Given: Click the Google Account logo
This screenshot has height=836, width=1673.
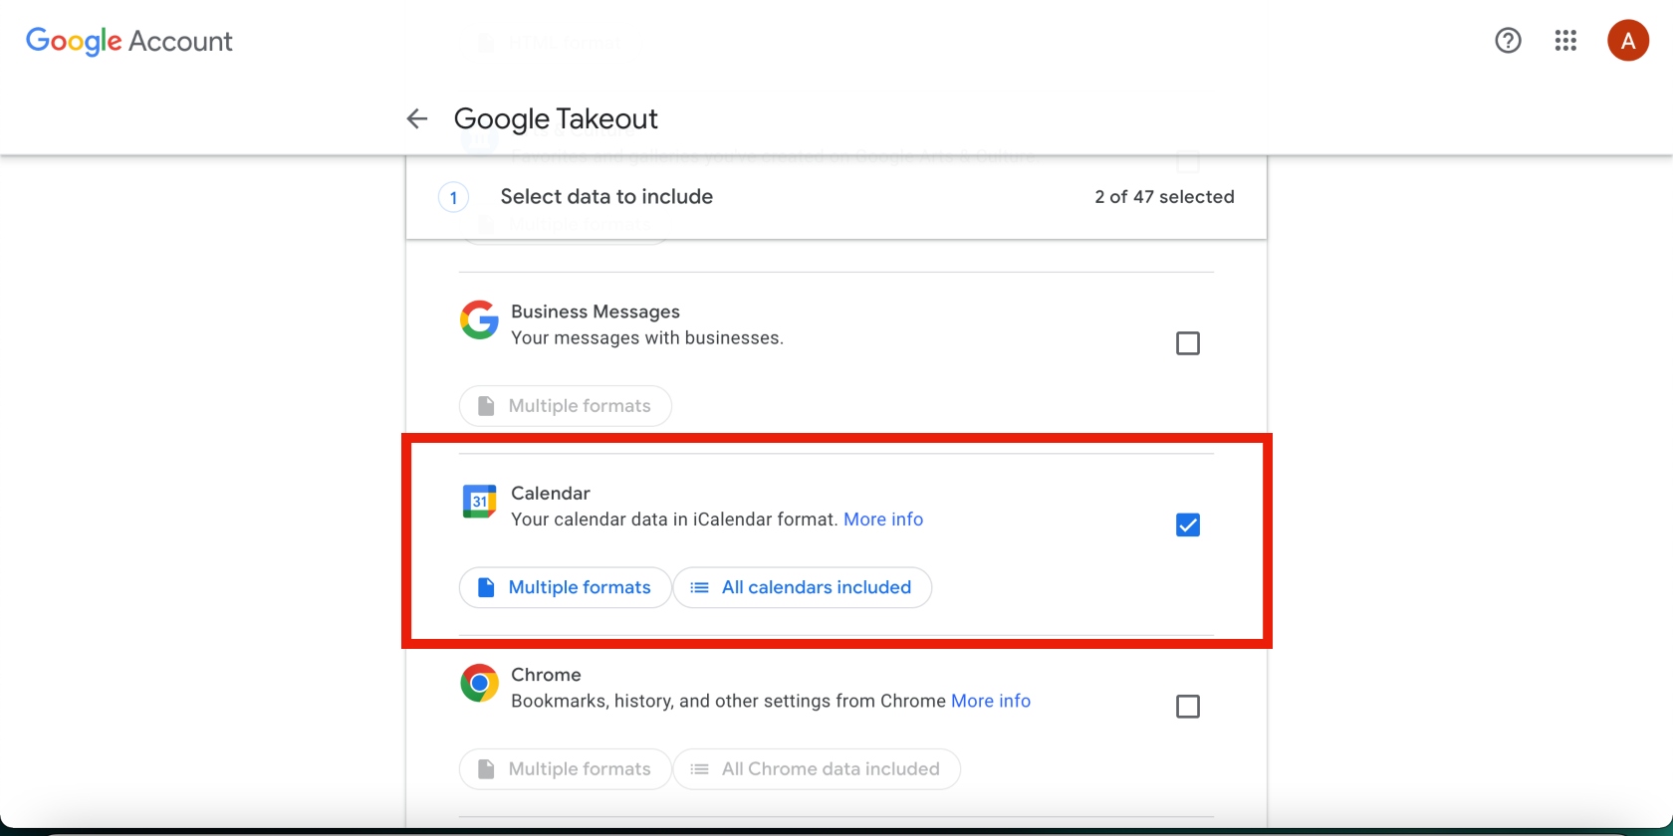Looking at the screenshot, I should click(x=129, y=41).
